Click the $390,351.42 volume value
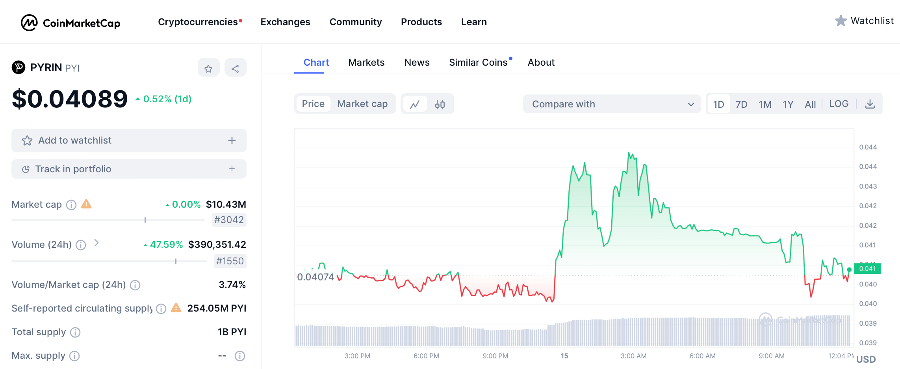The width and height of the screenshot is (900, 369). coord(217,245)
